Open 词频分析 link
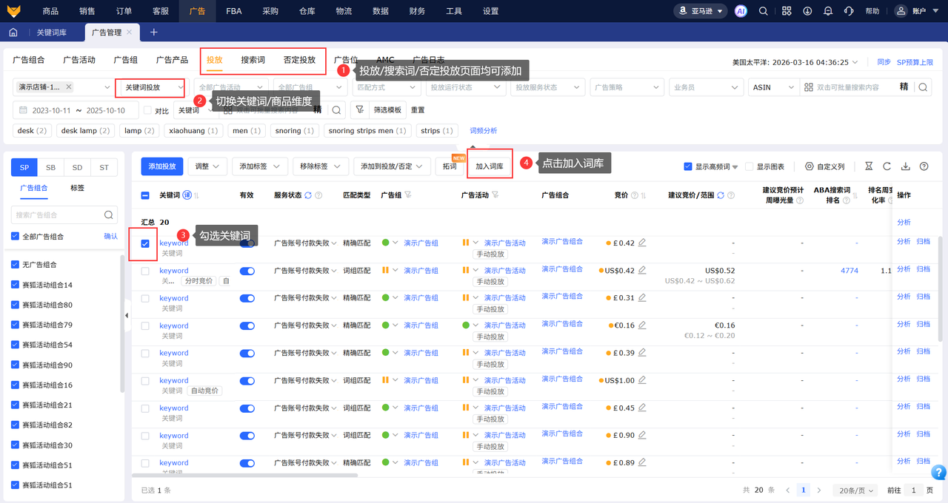 484,130
